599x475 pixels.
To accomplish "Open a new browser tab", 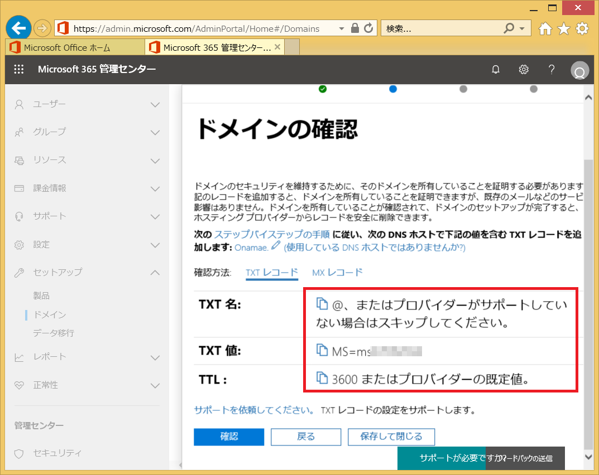I will (292, 47).
